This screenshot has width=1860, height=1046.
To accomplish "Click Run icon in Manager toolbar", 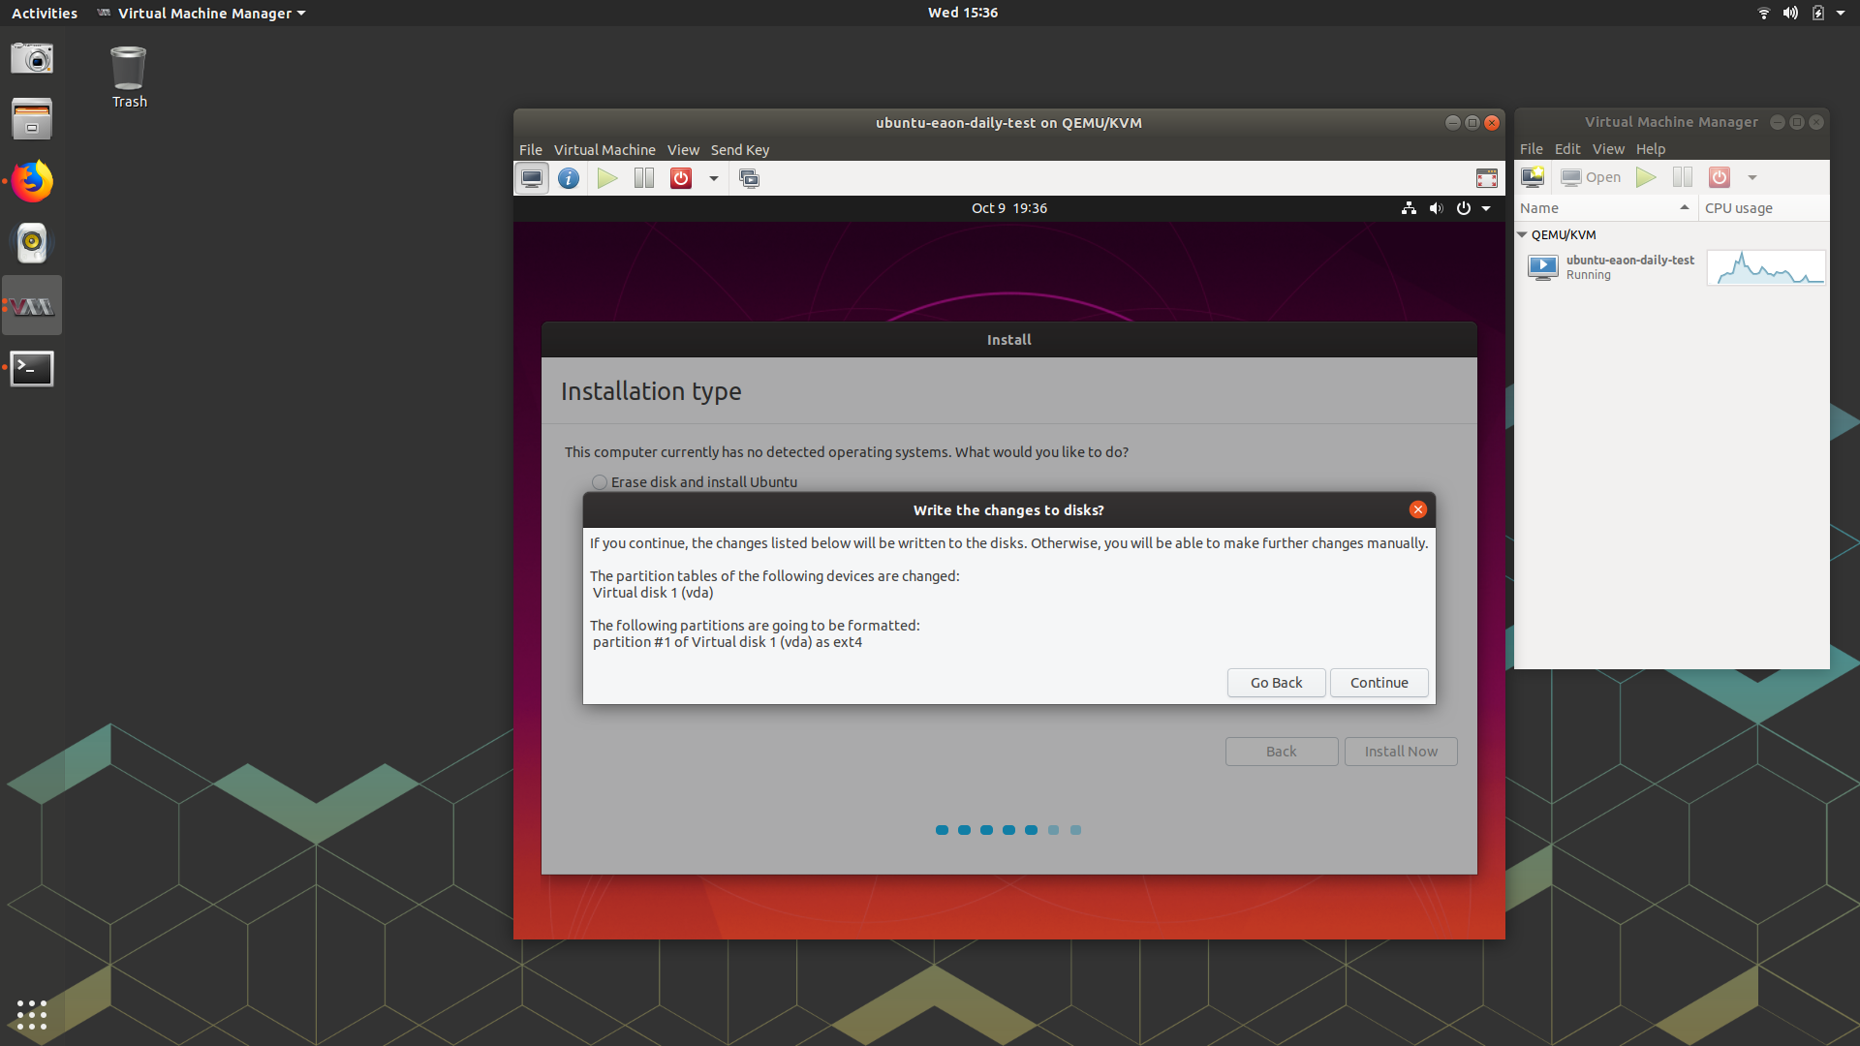I will pos(1645,177).
